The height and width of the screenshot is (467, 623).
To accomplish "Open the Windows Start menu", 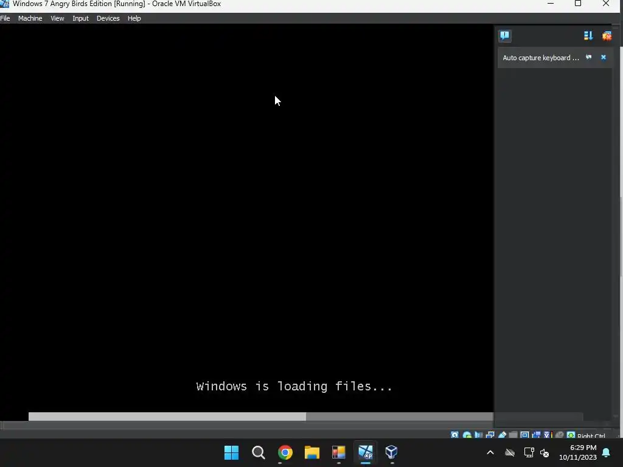I will pyautogui.click(x=232, y=452).
